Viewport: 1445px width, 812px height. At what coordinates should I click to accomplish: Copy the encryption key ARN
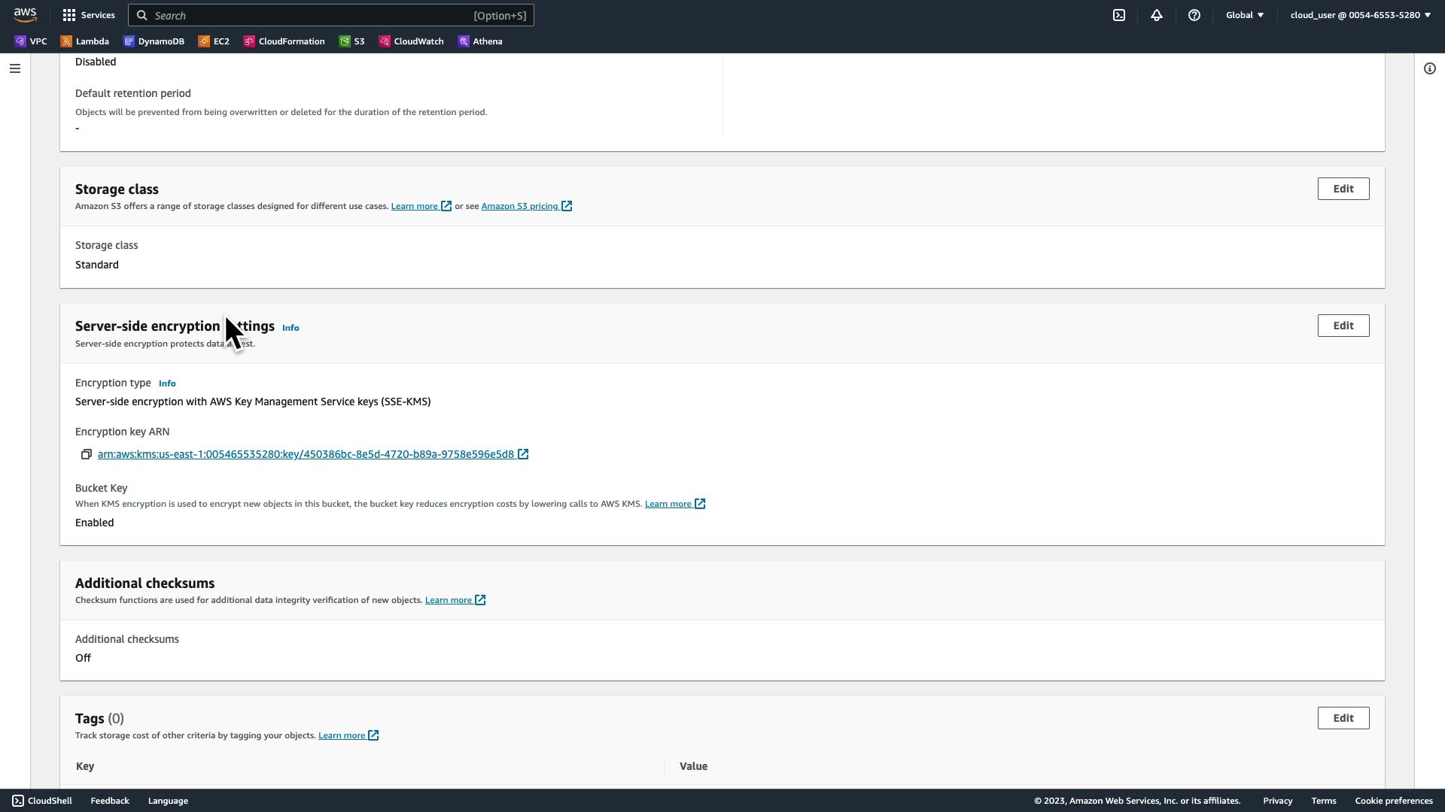tap(87, 455)
